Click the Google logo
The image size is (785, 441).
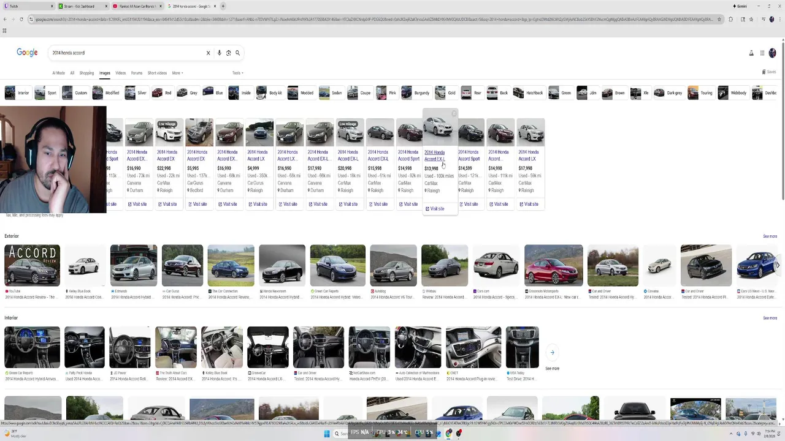[x=27, y=53]
